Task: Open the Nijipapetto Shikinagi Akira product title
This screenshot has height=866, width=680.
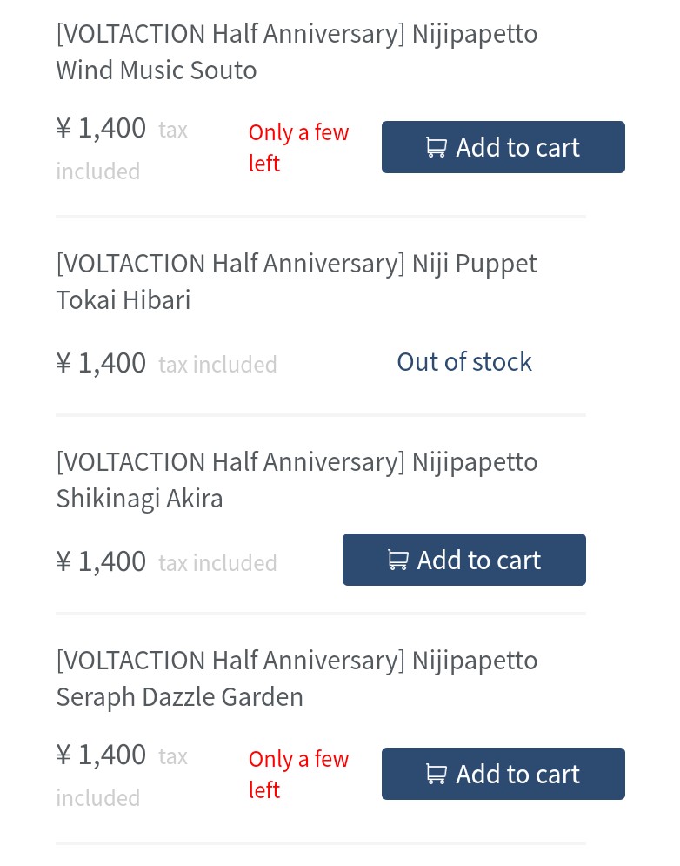Action: (x=297, y=480)
